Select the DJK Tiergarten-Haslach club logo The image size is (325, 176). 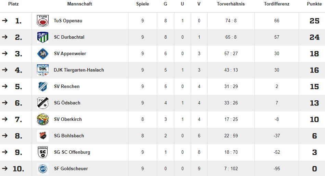click(x=43, y=70)
